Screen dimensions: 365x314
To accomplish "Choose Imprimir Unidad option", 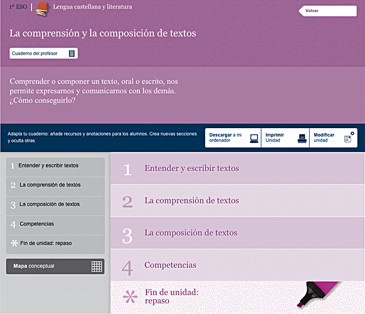I will [275, 138].
